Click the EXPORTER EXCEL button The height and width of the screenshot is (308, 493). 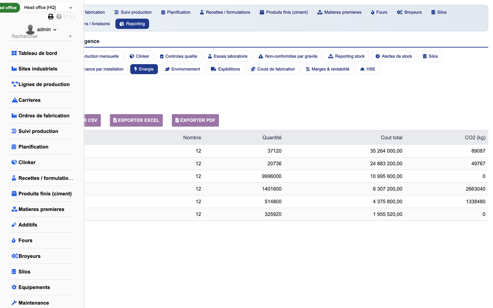tap(136, 120)
